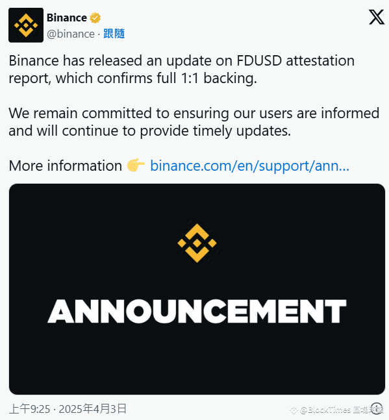Click the Binance display name

pos(67,18)
